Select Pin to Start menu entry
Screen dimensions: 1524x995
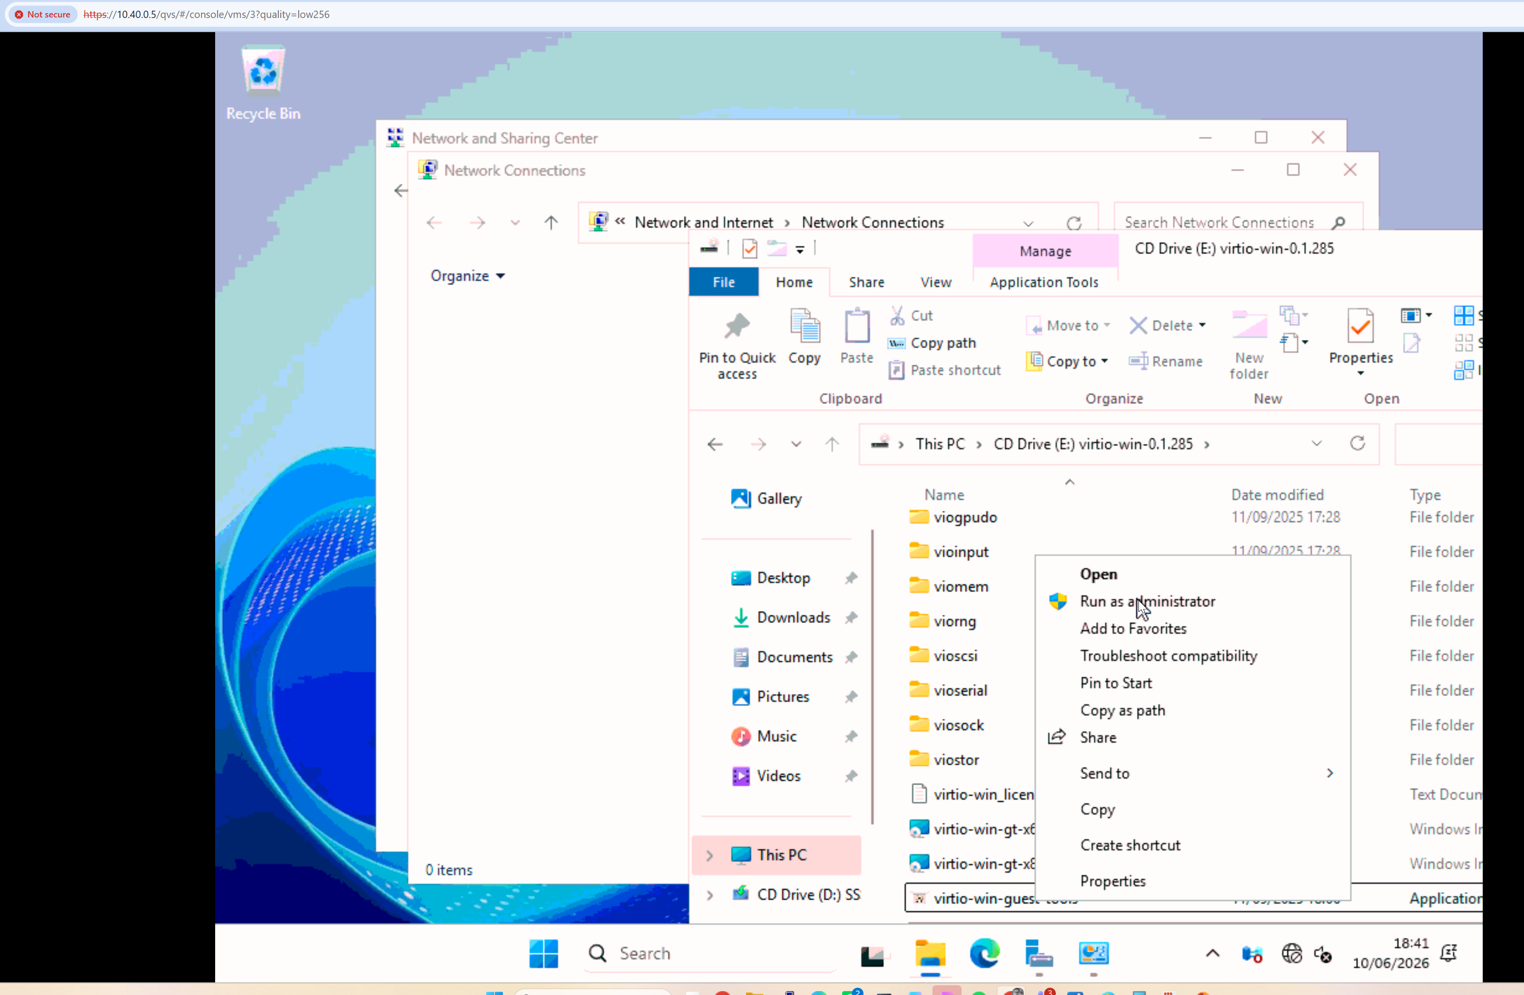click(1192, 683)
